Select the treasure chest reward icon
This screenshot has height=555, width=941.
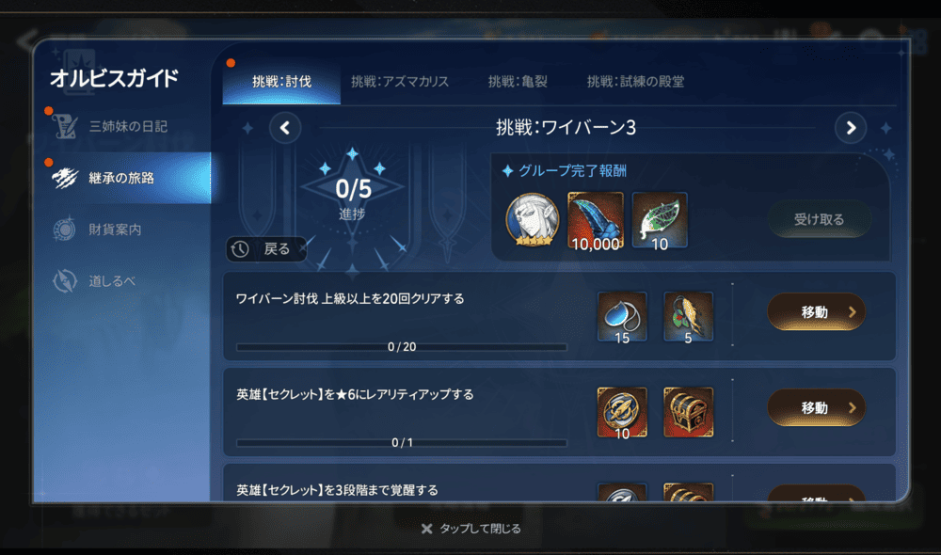689,412
